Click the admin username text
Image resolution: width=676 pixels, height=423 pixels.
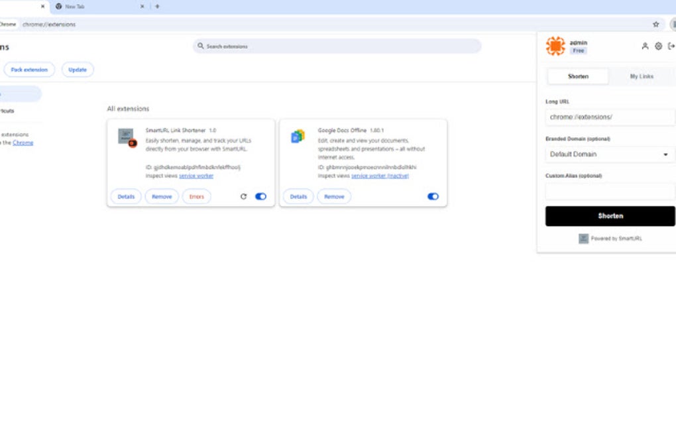578,42
